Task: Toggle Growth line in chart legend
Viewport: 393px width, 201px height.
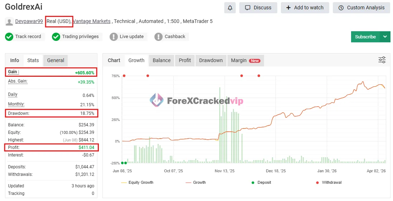Action: point(196,182)
